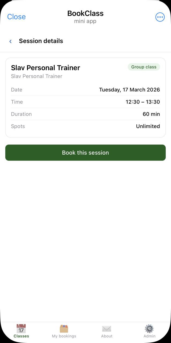
Task: Click the Slav Personal Trainer bold title
Action: (46, 68)
